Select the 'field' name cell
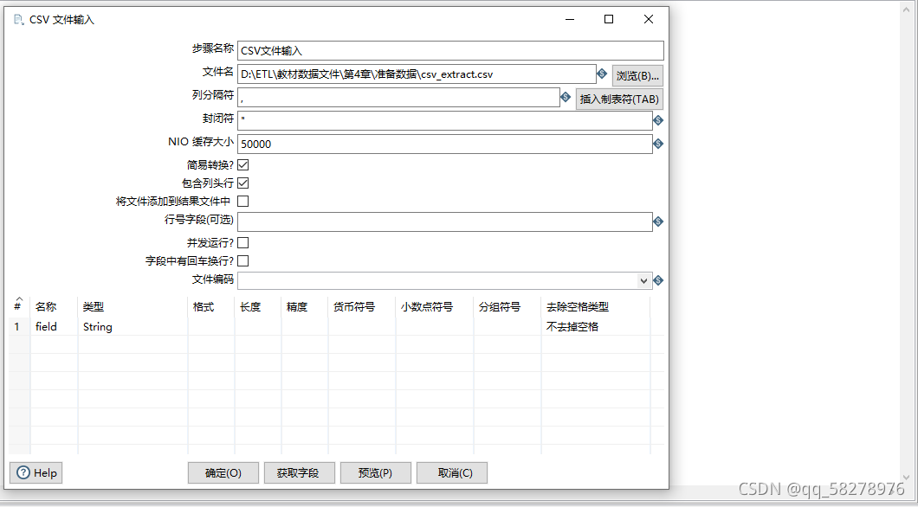The image size is (918, 507). click(54, 327)
